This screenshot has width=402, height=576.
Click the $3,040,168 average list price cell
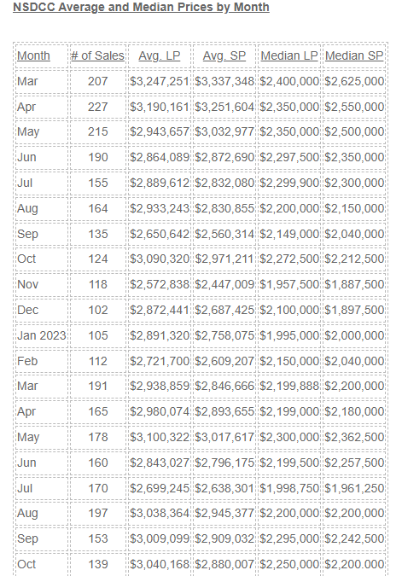(x=160, y=564)
